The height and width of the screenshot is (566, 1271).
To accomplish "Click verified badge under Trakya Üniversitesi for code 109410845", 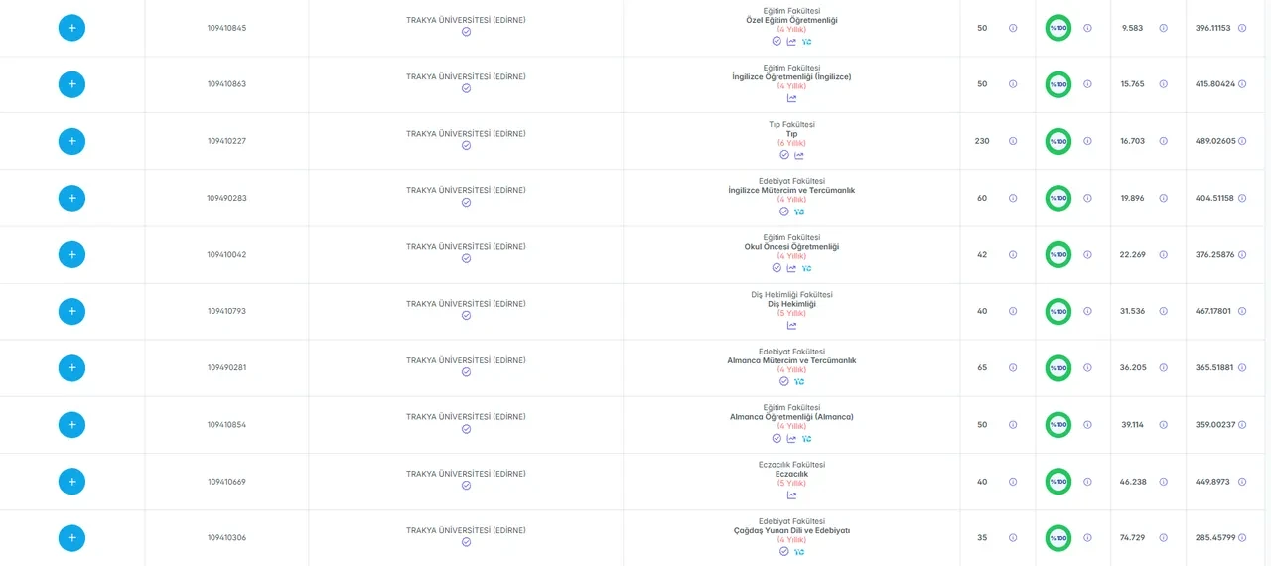I will coord(466,32).
